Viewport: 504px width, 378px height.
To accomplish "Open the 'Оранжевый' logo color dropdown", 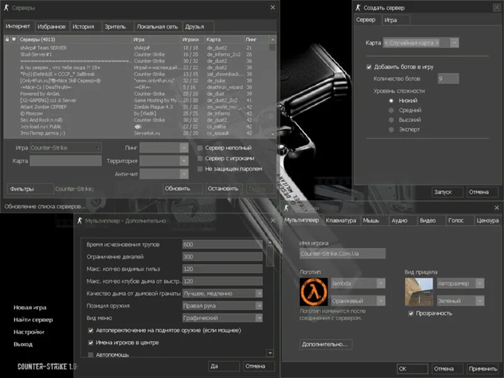I will coord(358,301).
